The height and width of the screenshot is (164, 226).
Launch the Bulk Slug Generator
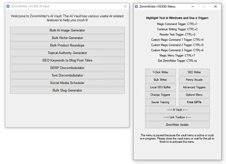[67, 91]
